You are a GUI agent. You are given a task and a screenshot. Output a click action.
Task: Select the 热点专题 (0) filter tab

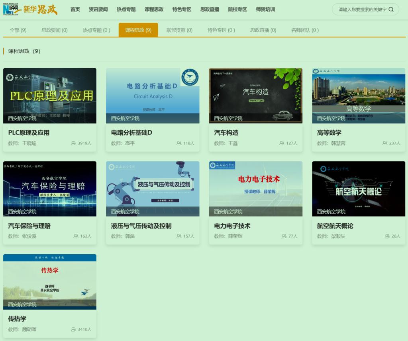pos(96,30)
